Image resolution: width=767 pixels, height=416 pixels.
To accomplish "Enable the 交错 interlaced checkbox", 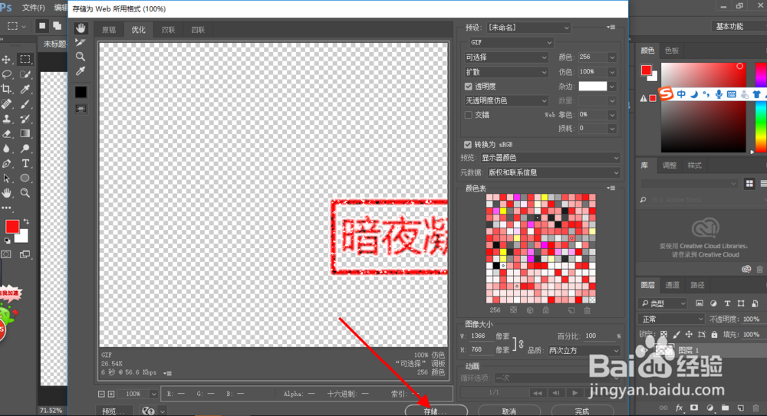I will coord(468,115).
